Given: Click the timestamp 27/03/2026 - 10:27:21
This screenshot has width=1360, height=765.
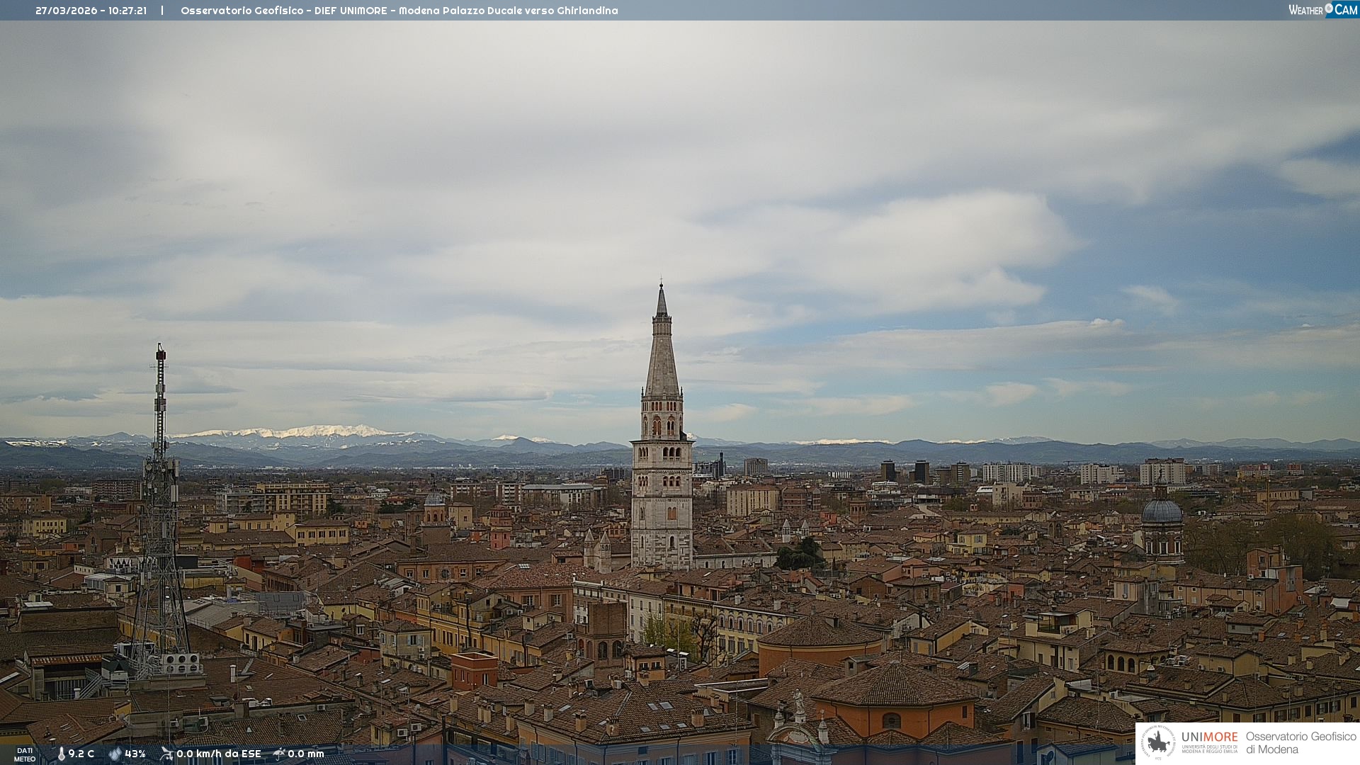Looking at the screenshot, I should click(91, 11).
